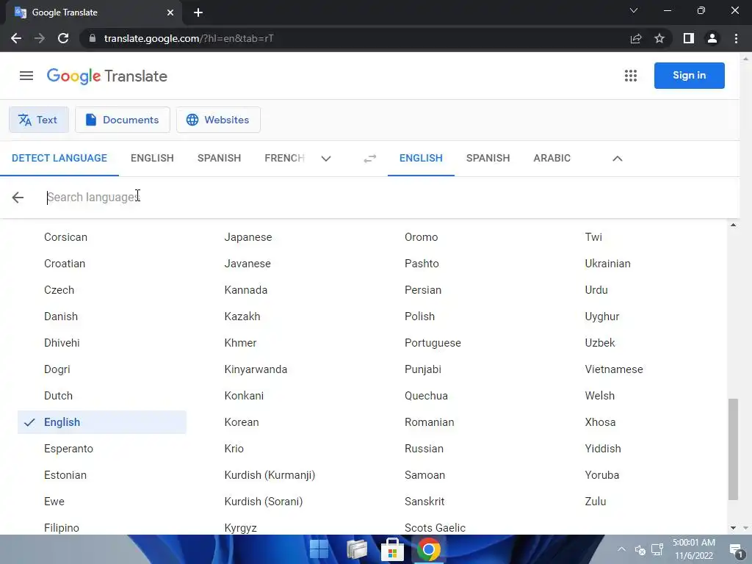Select Detect Language as the source

(x=59, y=159)
